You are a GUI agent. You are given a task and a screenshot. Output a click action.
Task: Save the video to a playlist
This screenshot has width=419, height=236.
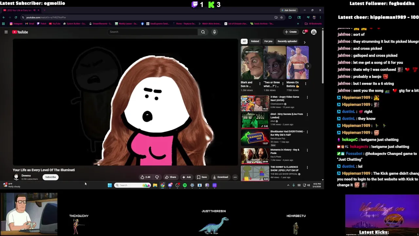(202, 177)
